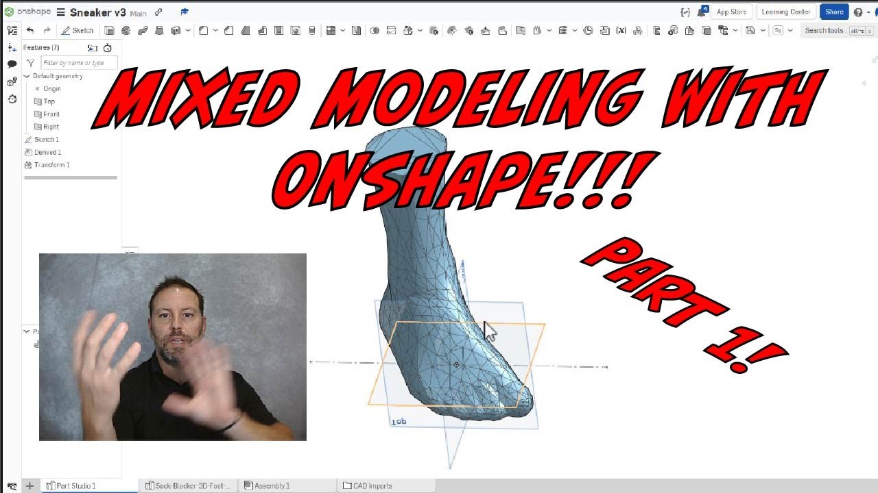Select the Hole tool

pos(295,30)
